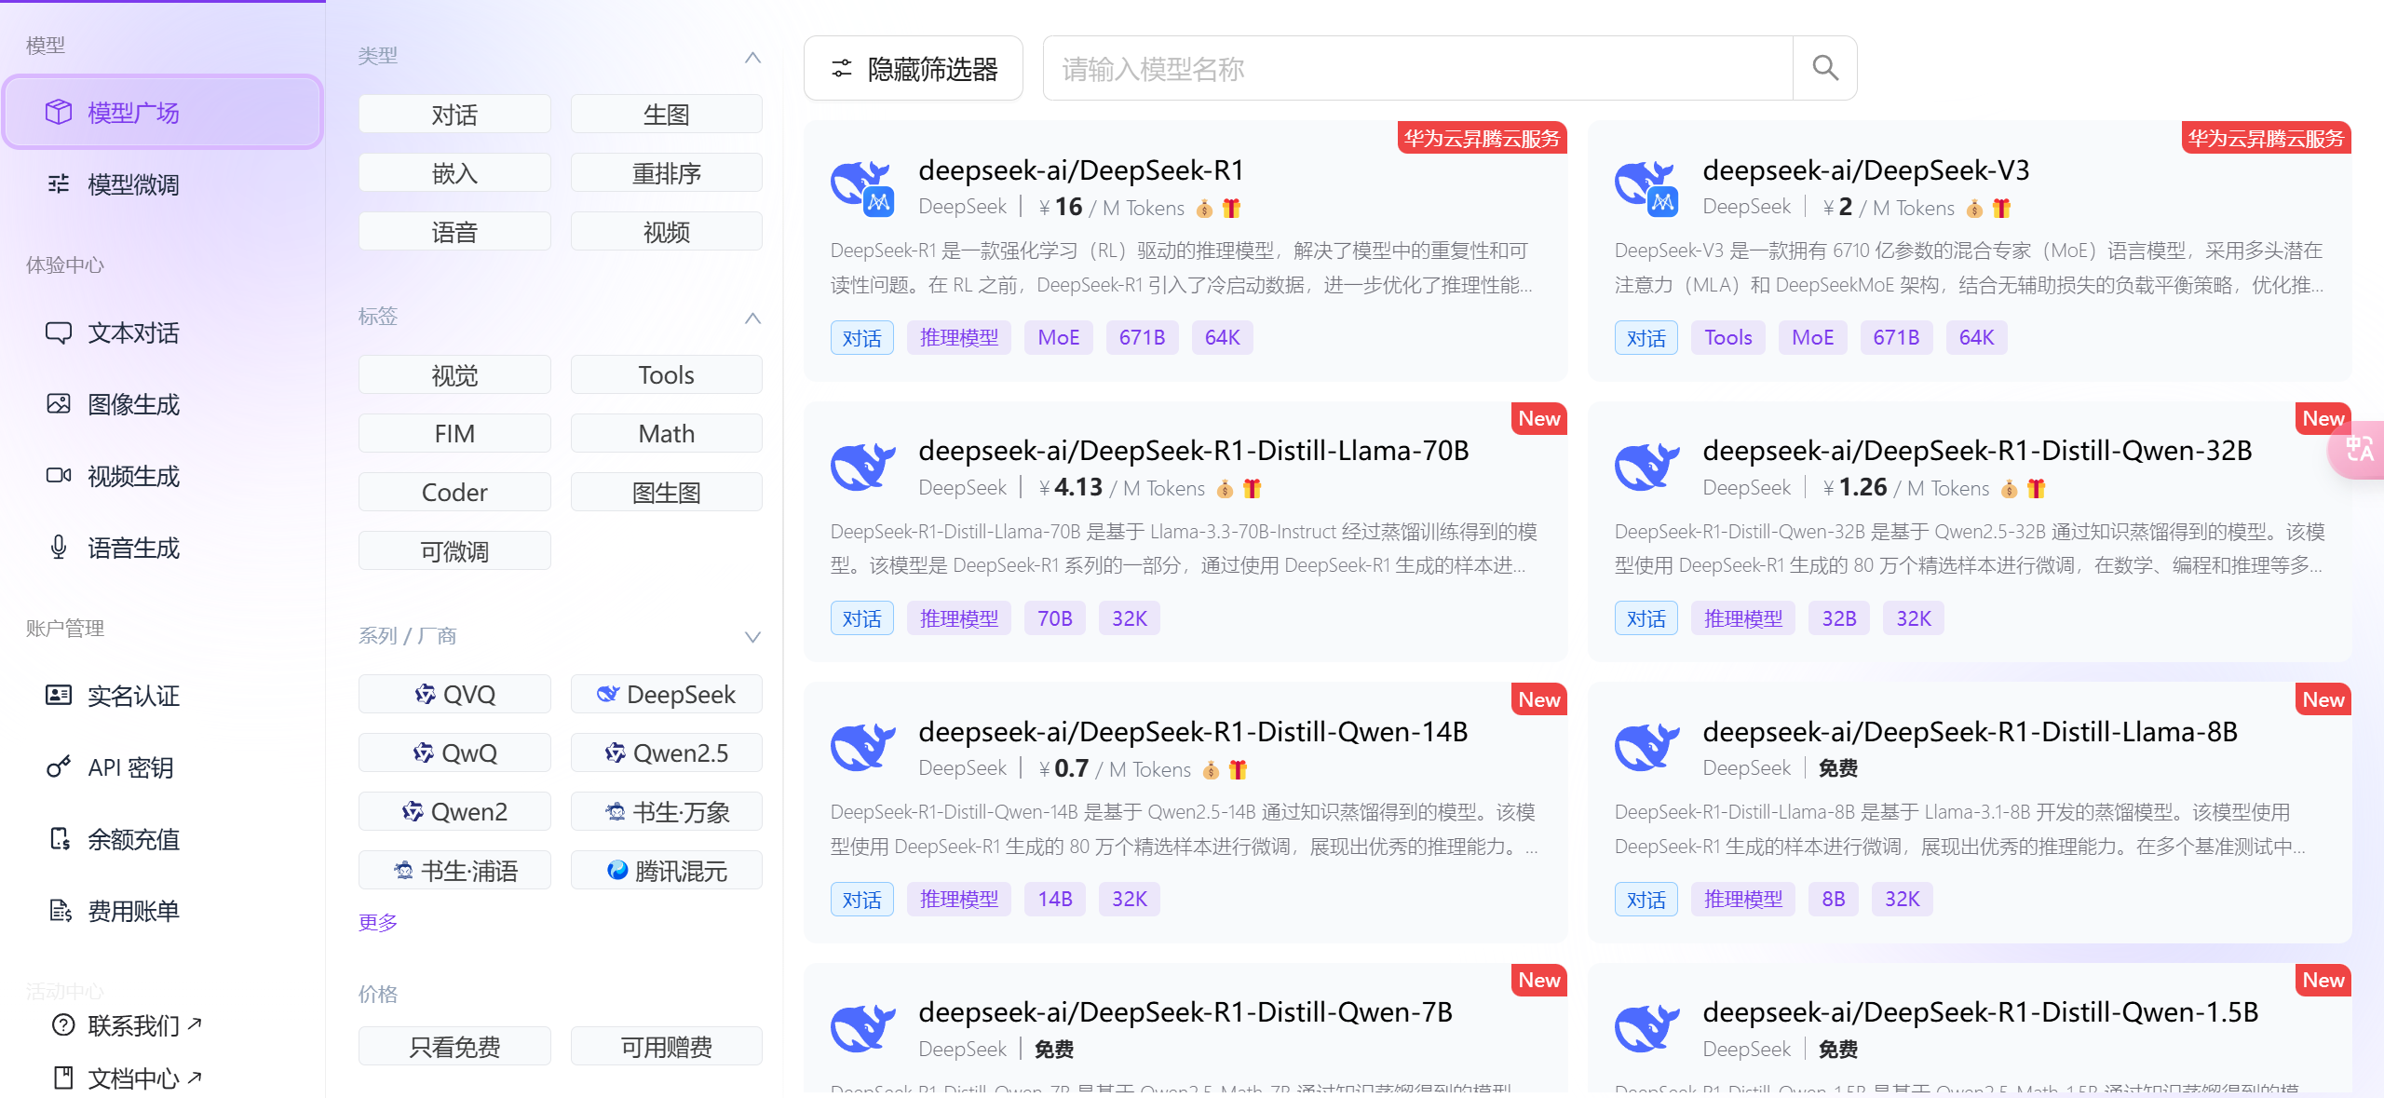Click the 联系我们 help circle icon
Viewport: 2384px width, 1098px height.
click(x=63, y=1025)
